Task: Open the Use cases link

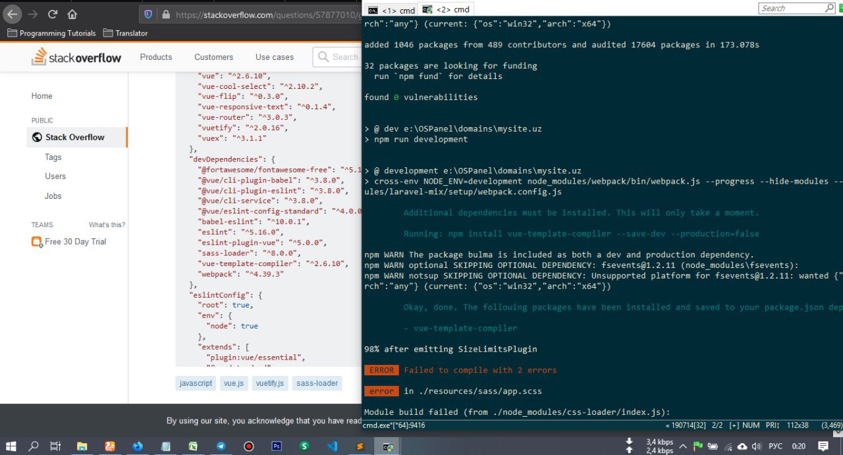Action: coord(275,57)
